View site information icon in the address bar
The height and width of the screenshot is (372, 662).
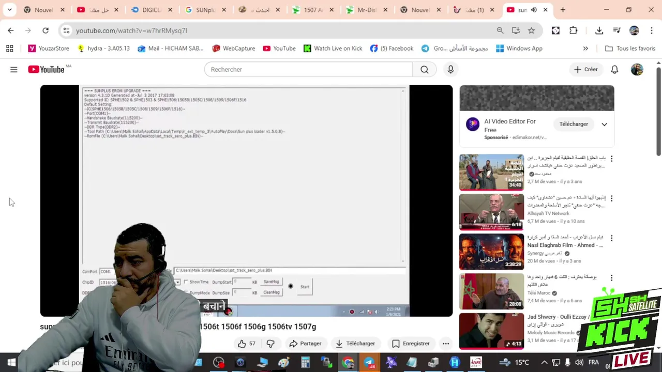(66, 30)
